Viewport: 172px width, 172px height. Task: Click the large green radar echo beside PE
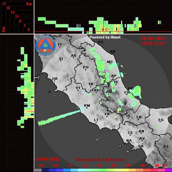pyautogui.click(x=135, y=92)
